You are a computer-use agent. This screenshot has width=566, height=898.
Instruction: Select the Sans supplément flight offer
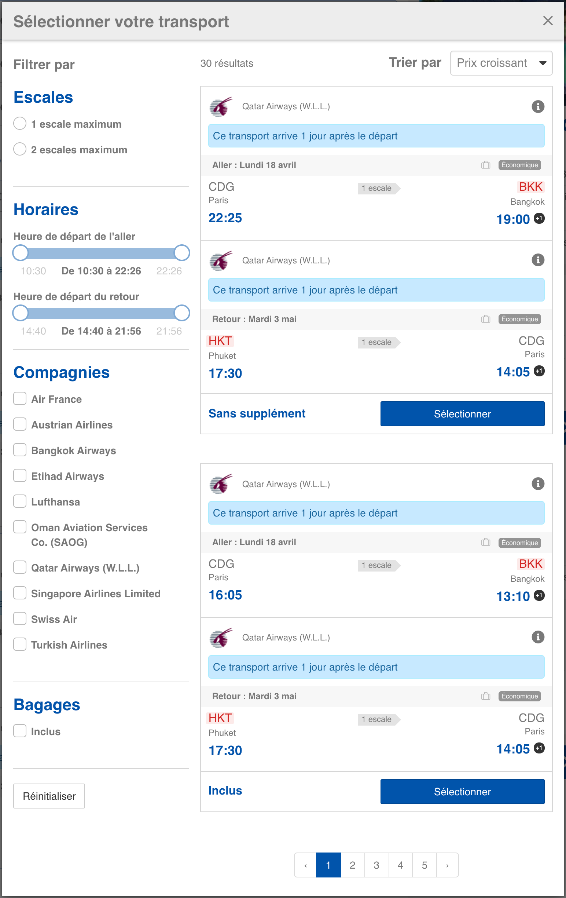point(462,414)
